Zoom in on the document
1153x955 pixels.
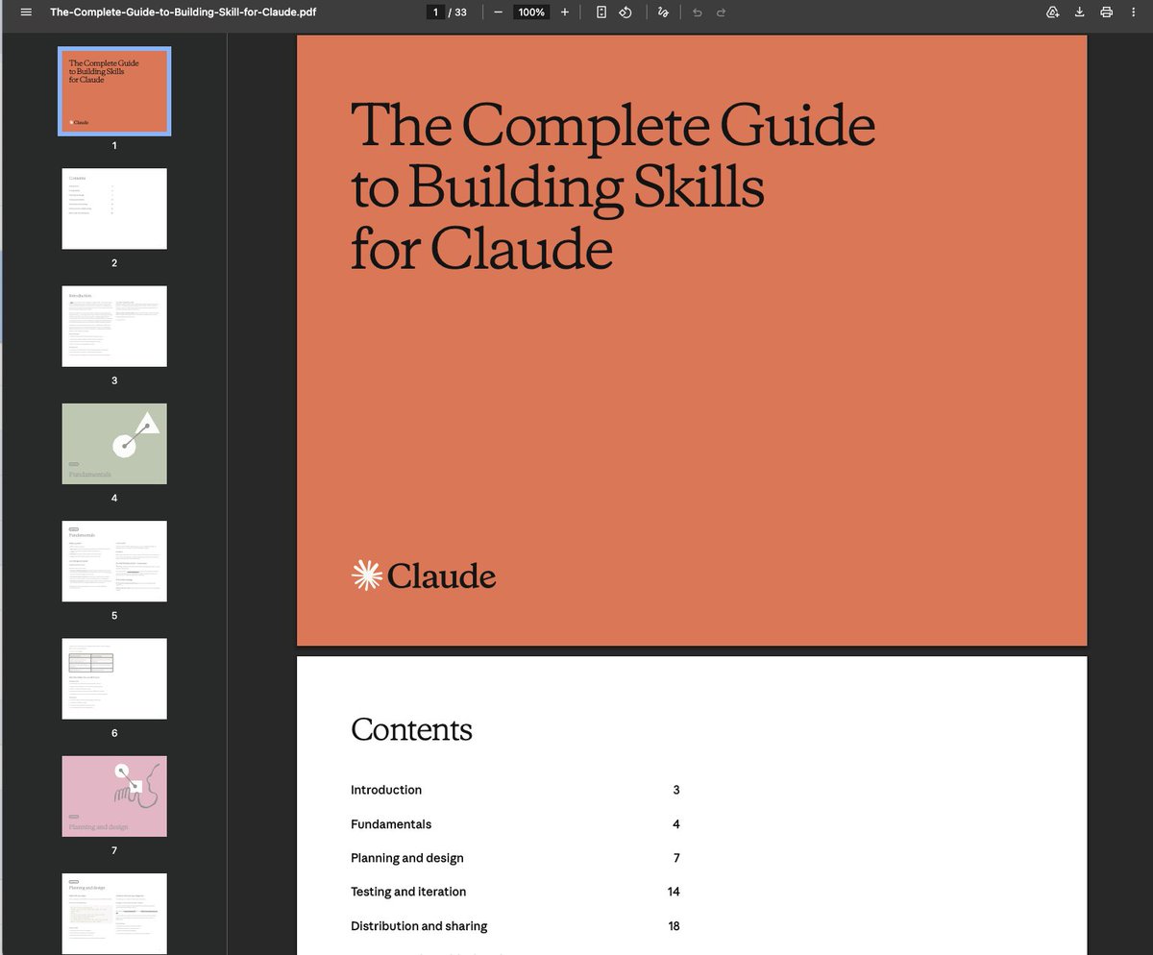(564, 12)
